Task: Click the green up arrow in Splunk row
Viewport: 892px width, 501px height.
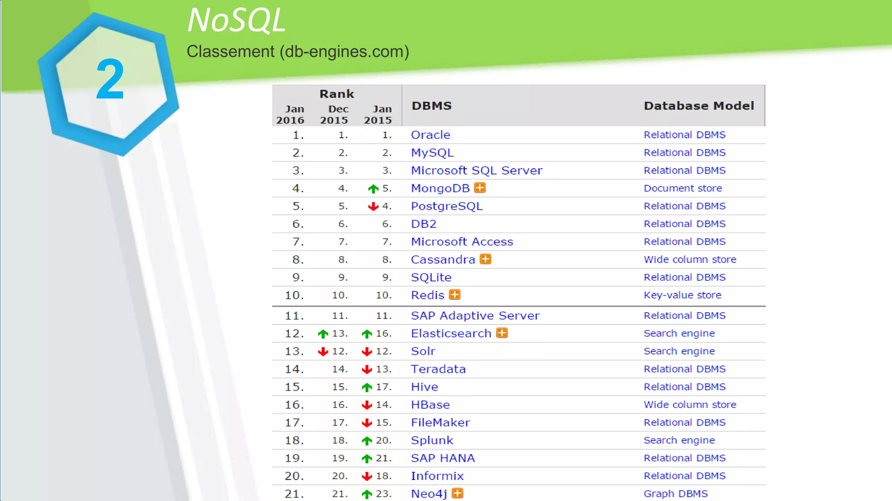Action: (x=367, y=441)
